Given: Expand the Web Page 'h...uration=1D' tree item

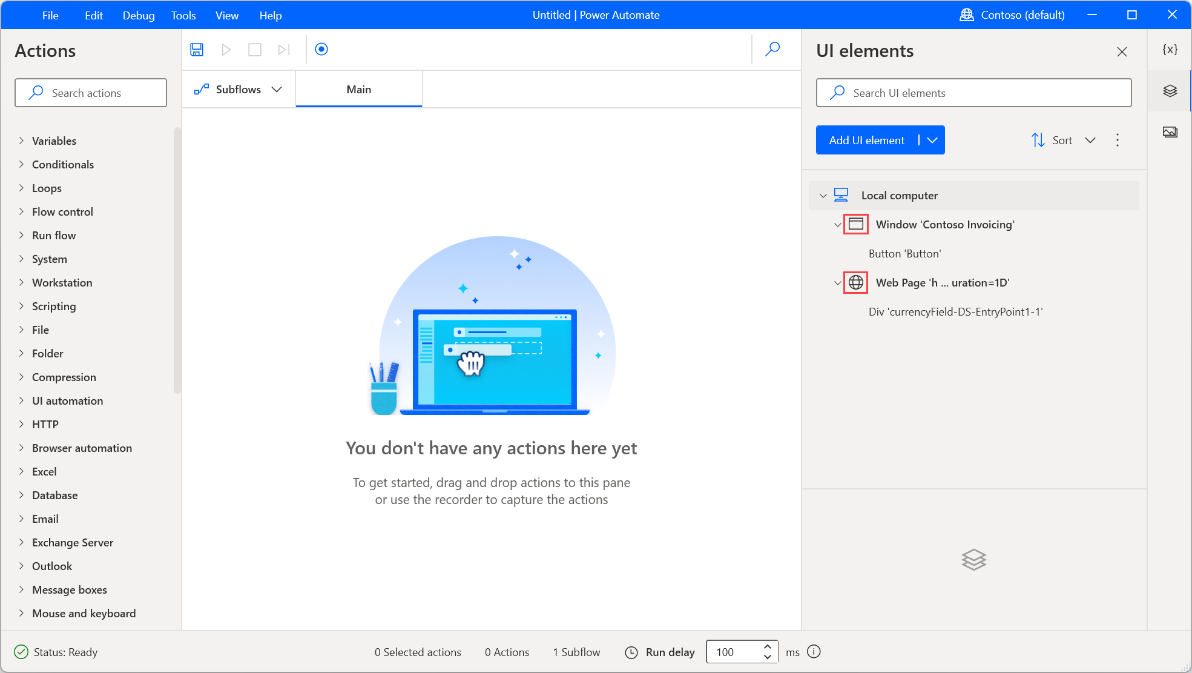Looking at the screenshot, I should [836, 282].
